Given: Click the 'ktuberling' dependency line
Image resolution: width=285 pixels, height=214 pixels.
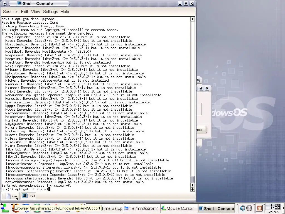Looking at the screenshot, I should [x=75, y=131].
